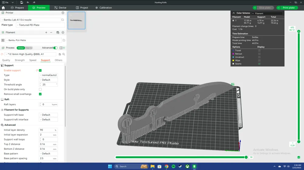Hide Seams display
Viewport: 304px width, 170px height.
(259, 64)
